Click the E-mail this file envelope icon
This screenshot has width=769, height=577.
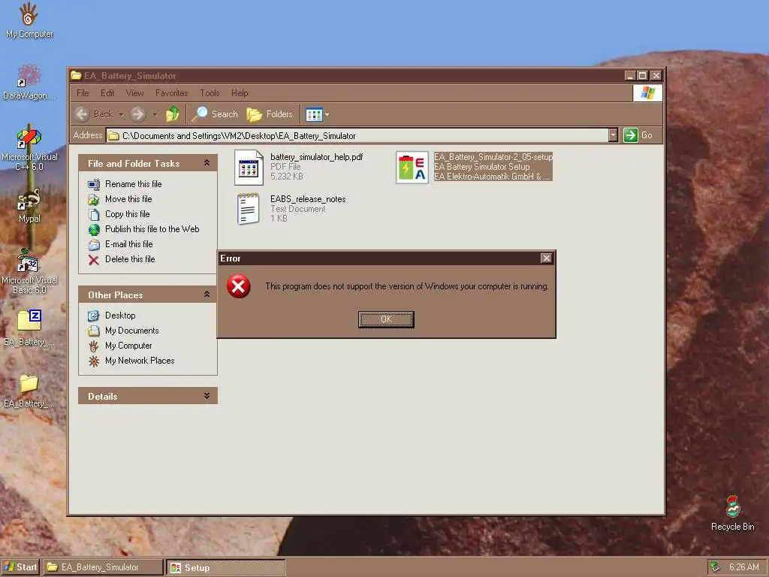pos(94,244)
